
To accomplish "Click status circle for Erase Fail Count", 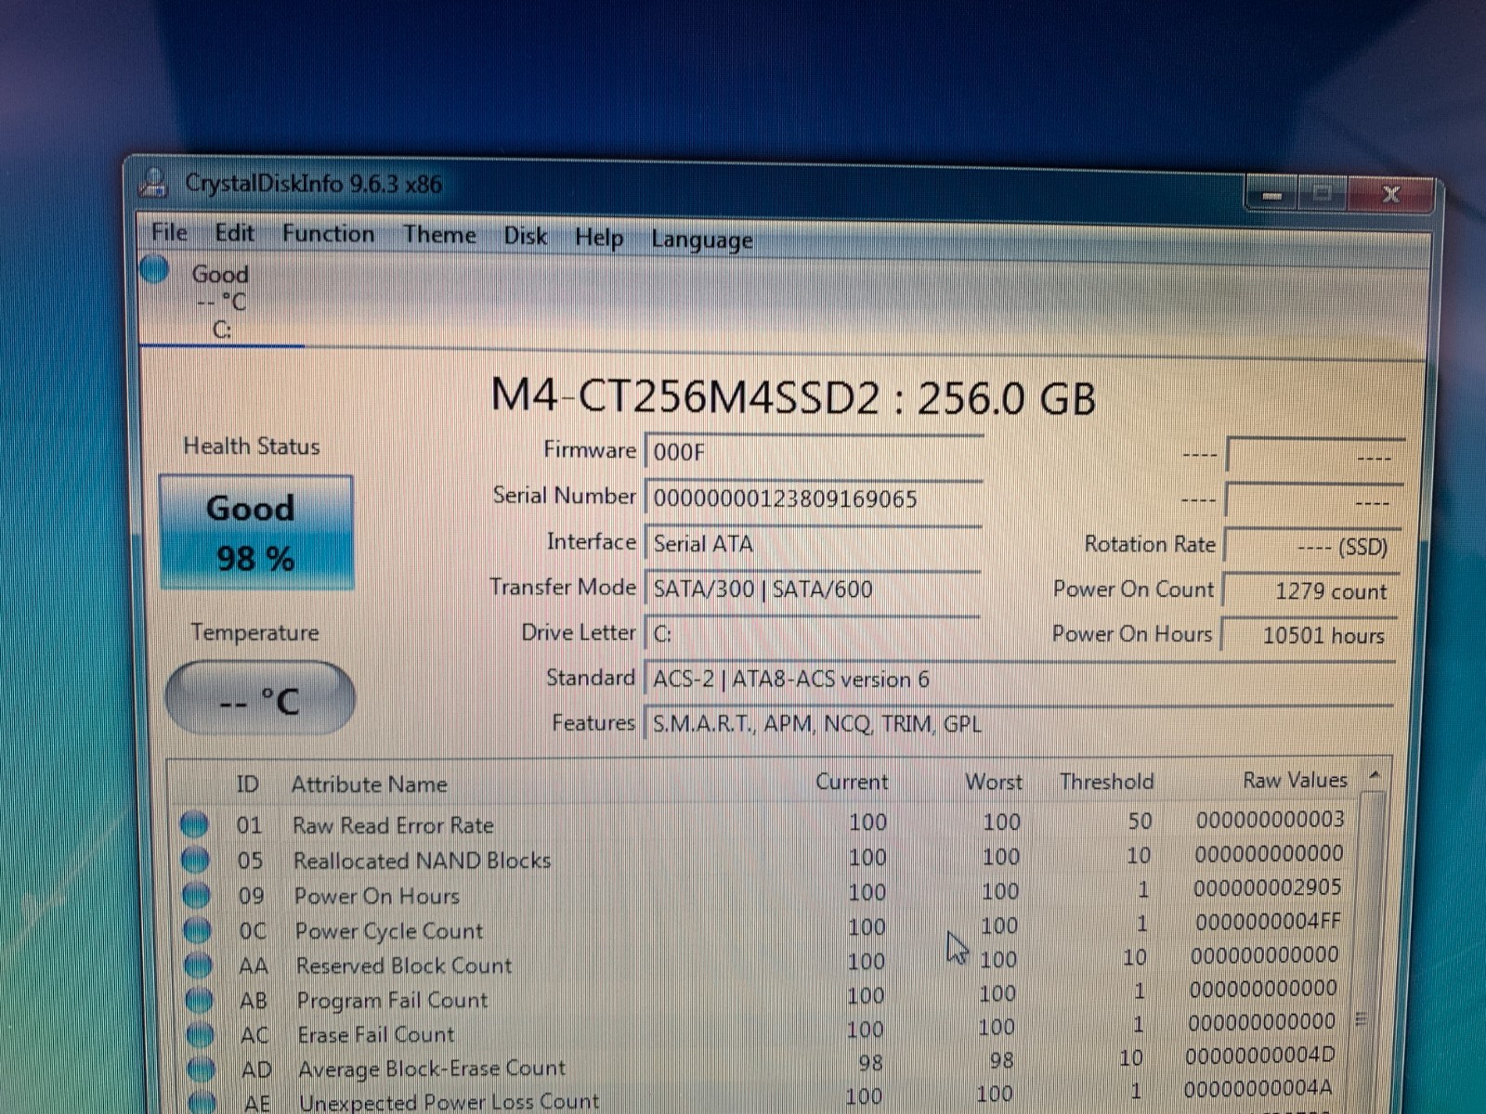I will pyautogui.click(x=200, y=1033).
